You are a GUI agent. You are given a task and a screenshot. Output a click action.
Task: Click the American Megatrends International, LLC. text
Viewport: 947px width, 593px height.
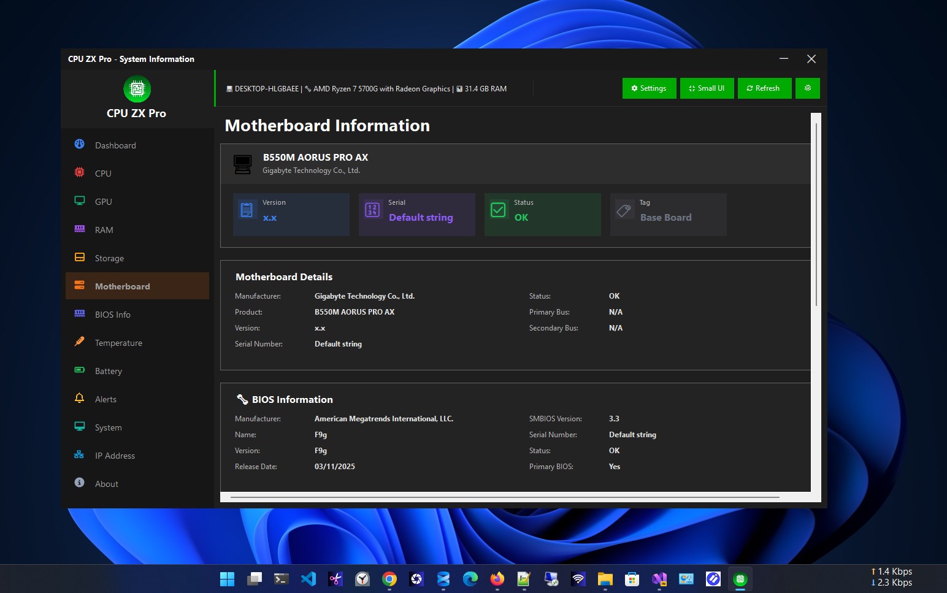384,419
